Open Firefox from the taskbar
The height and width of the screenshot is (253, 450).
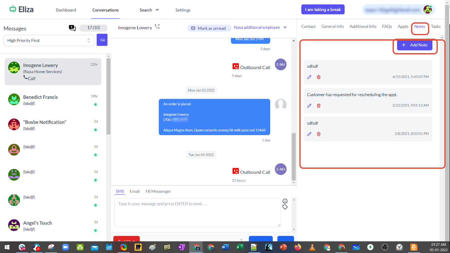pyautogui.click(x=297, y=247)
